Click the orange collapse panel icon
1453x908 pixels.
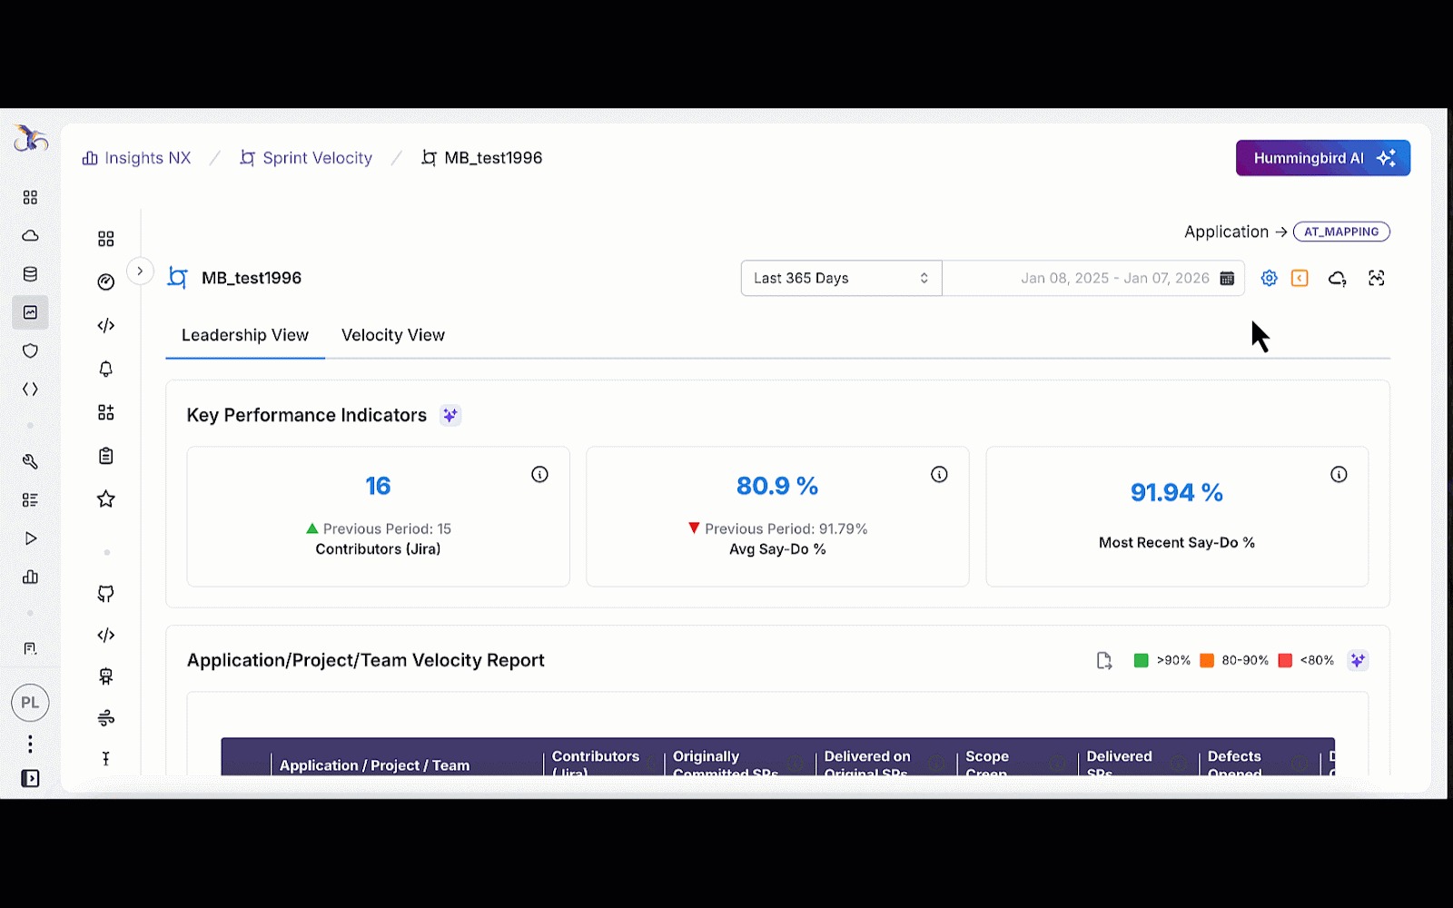(x=1300, y=278)
